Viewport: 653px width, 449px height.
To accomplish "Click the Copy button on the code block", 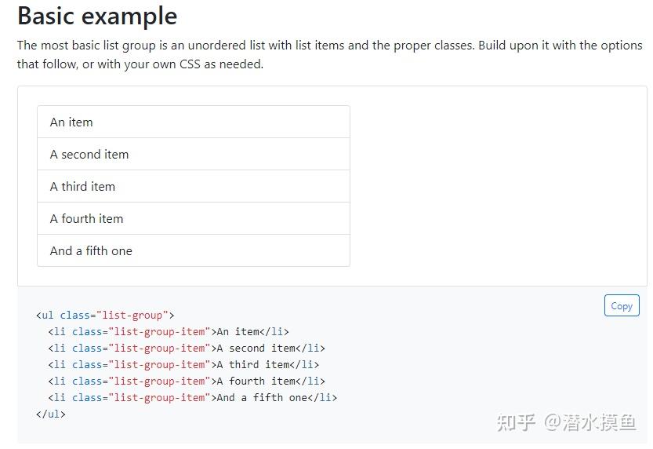I will pos(622,305).
